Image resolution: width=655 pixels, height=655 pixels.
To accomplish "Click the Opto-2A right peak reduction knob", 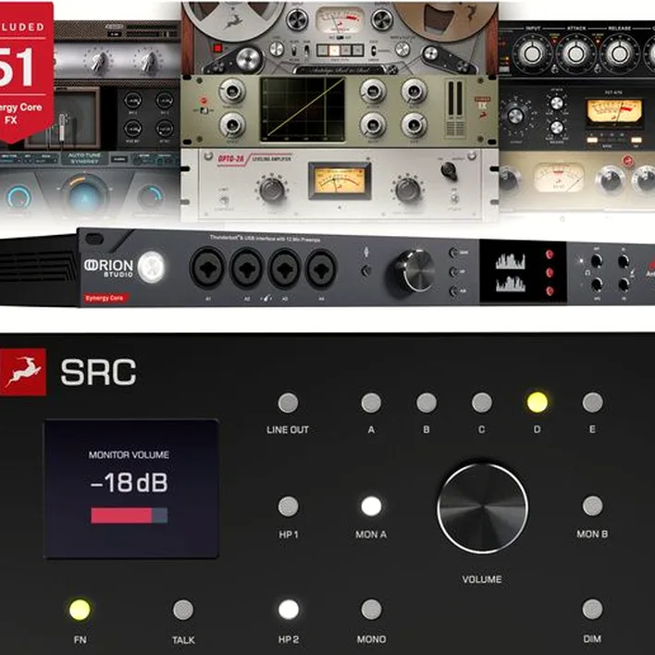I will coord(407,190).
